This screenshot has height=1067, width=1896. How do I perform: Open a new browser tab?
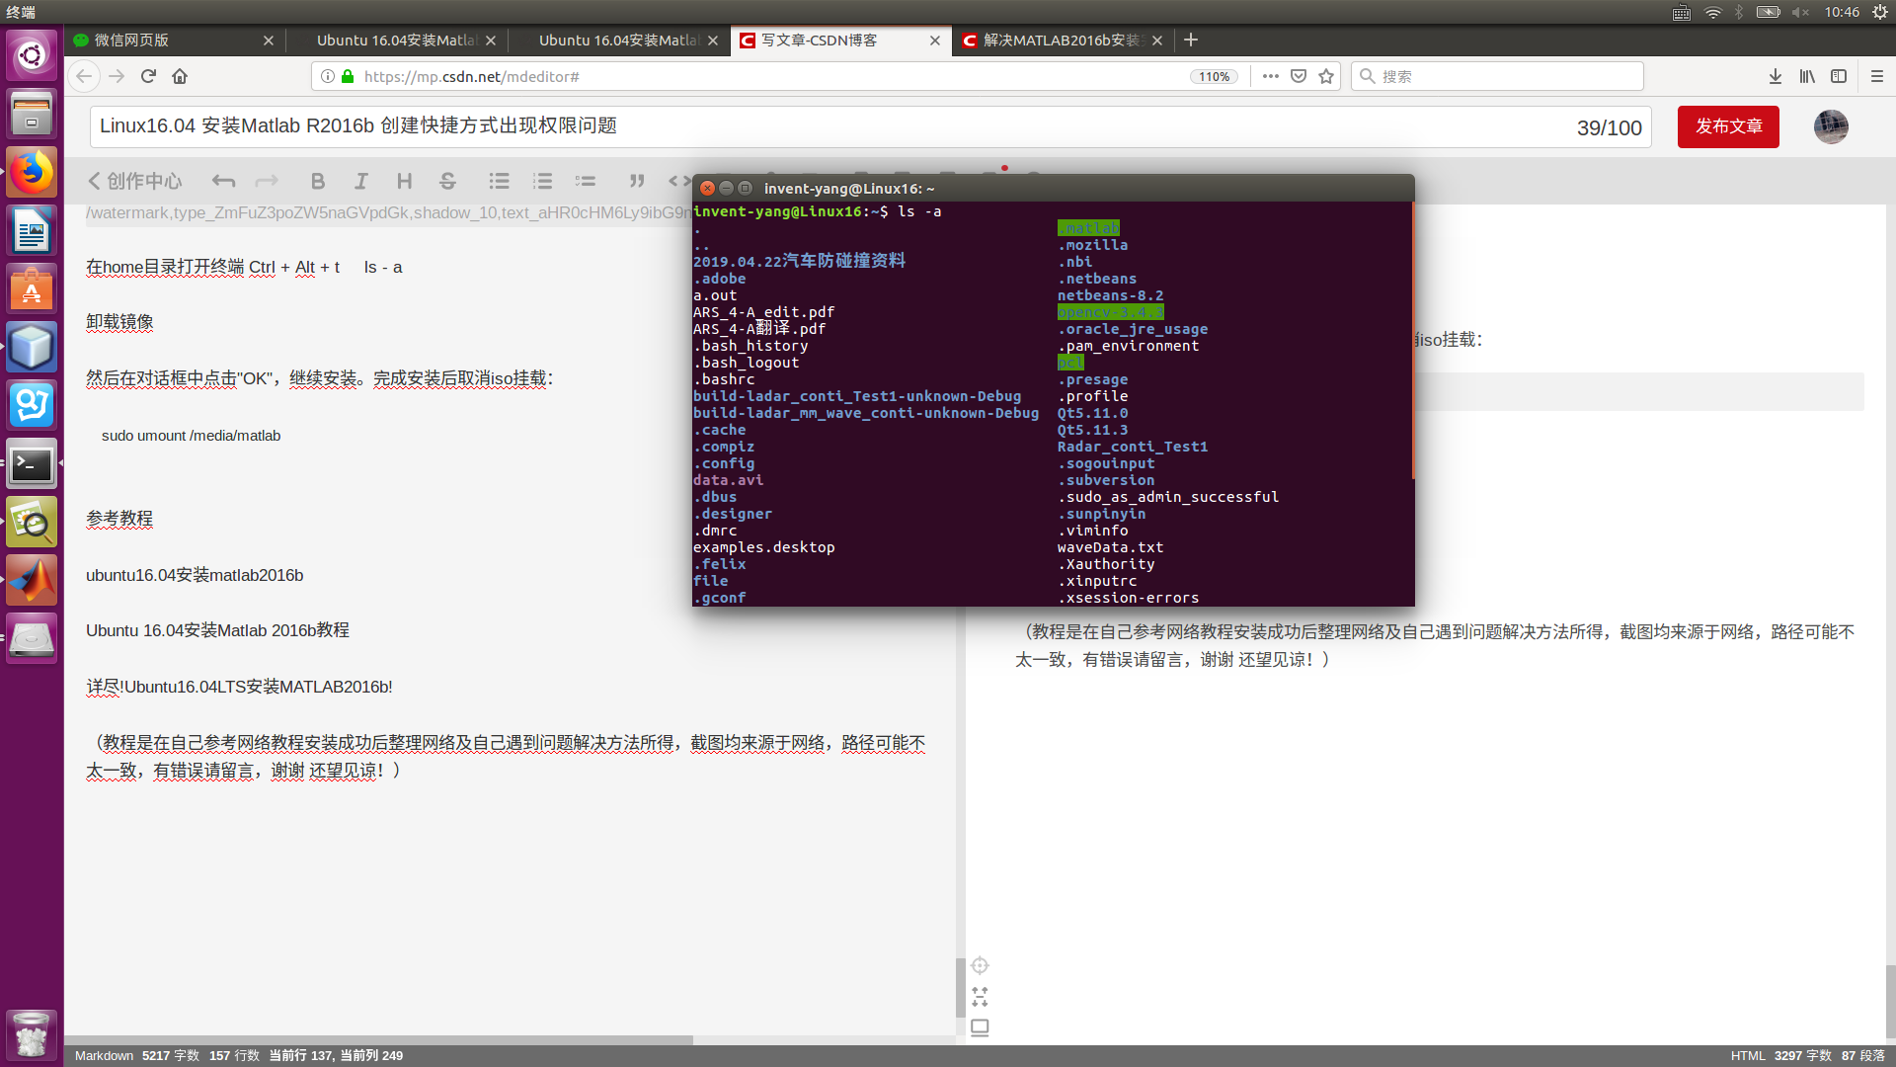(1191, 41)
